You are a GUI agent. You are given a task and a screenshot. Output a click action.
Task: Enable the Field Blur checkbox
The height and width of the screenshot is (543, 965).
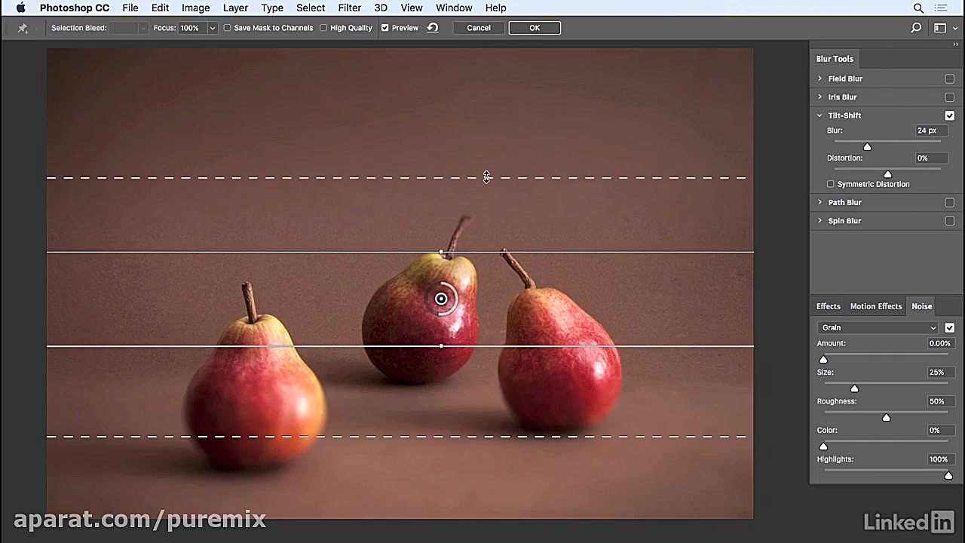[949, 78]
